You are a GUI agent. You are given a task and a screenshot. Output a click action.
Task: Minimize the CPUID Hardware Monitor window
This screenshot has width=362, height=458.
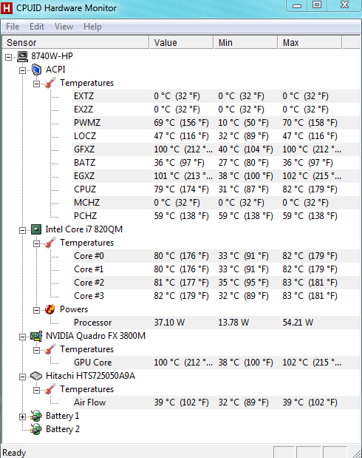(297, 5)
